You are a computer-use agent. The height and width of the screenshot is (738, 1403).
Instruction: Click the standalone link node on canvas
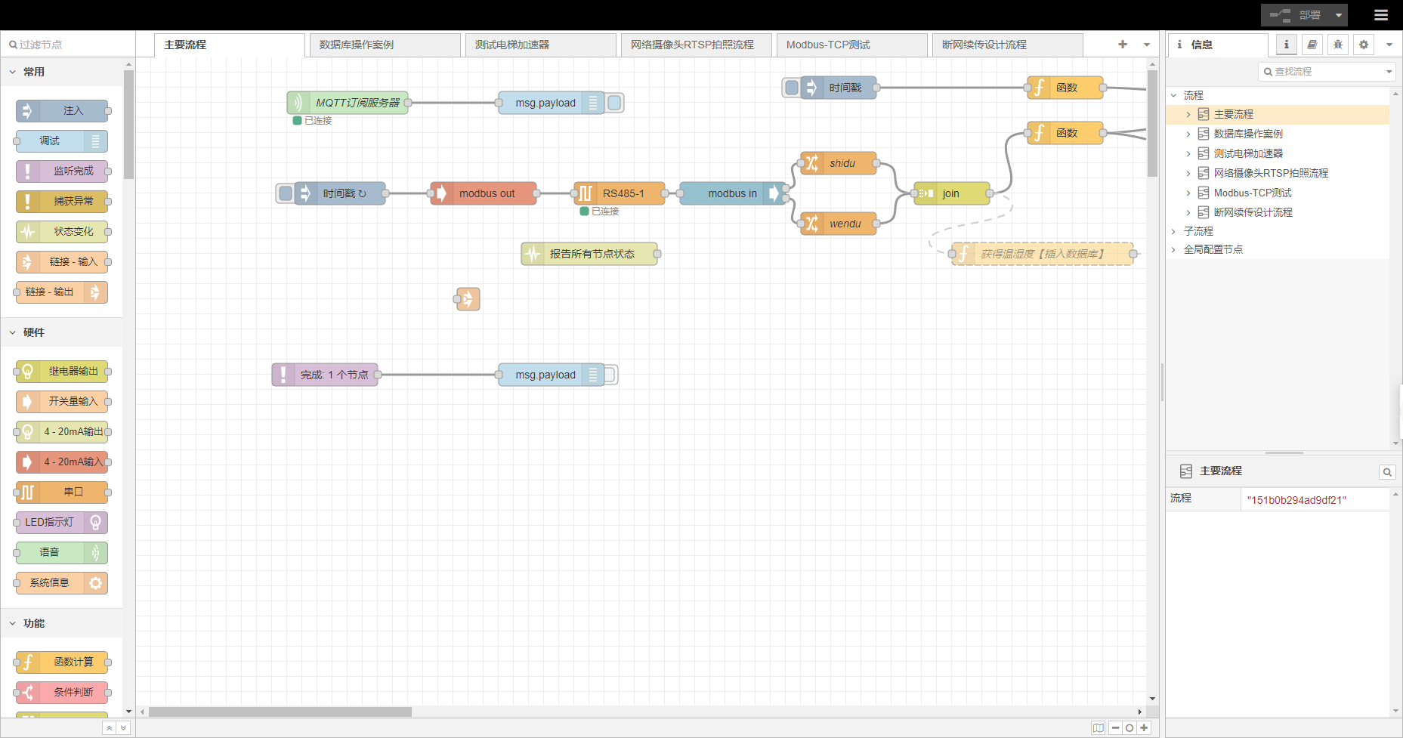(468, 299)
